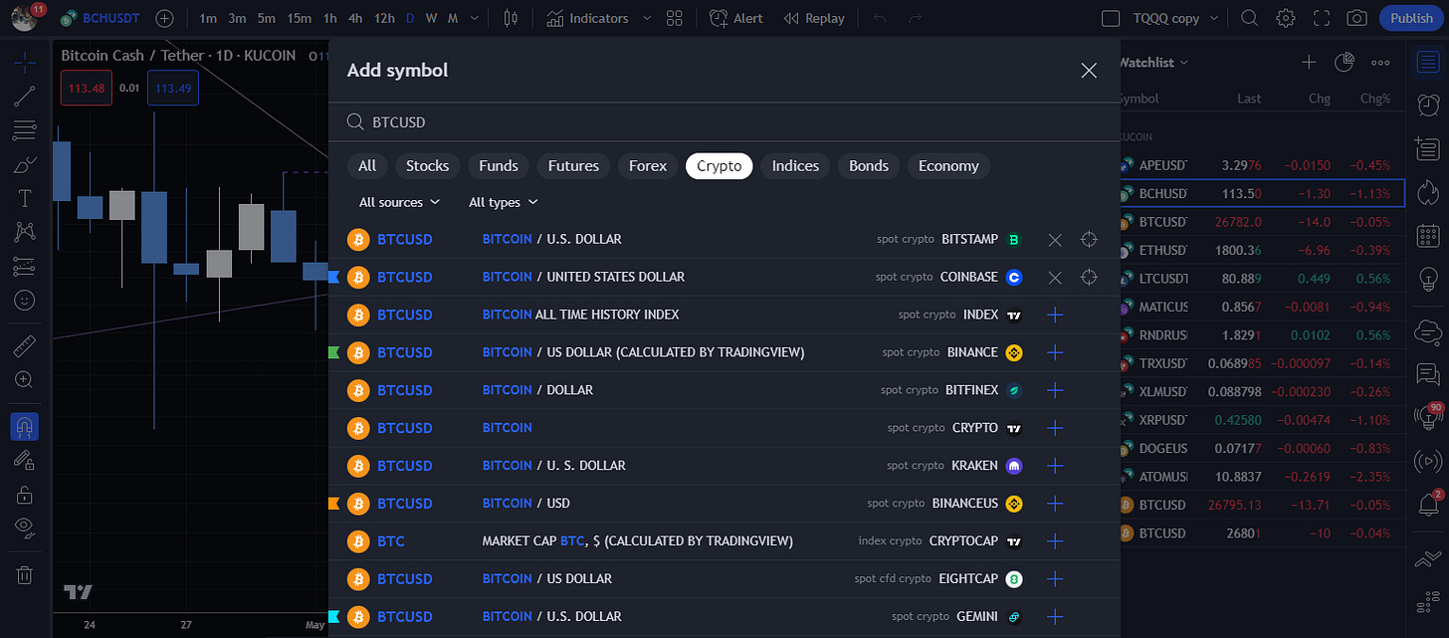This screenshot has width=1449, height=638.
Task: Click the trash remove drawings icon
Action: [x=25, y=575]
